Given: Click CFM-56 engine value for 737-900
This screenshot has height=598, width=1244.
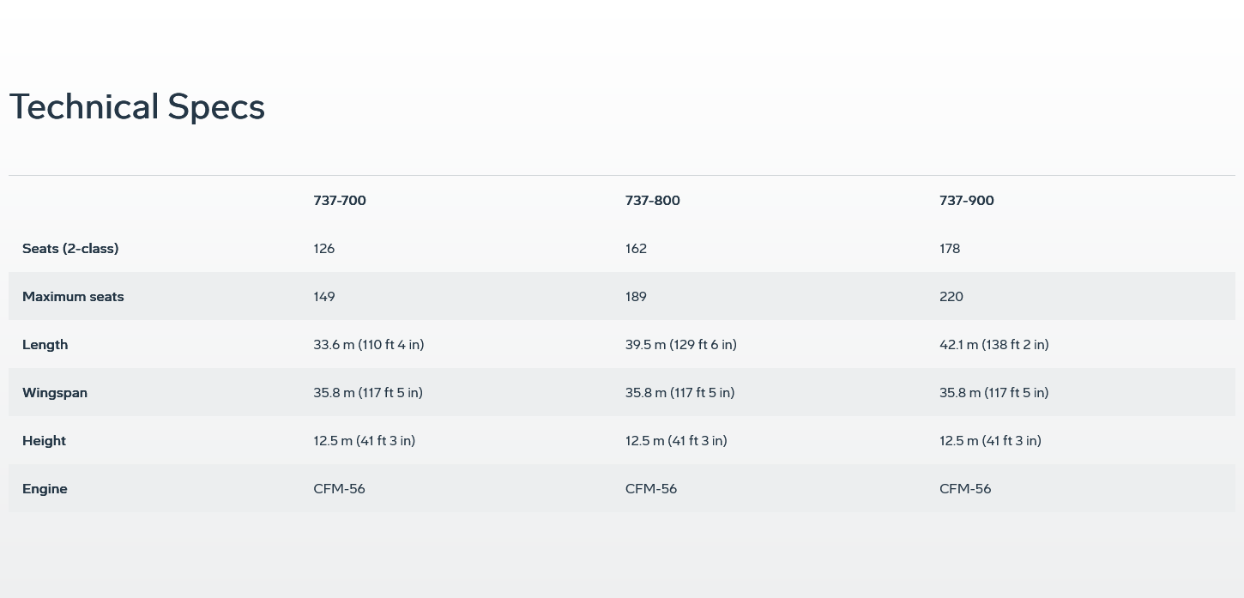Looking at the screenshot, I should 965,489.
